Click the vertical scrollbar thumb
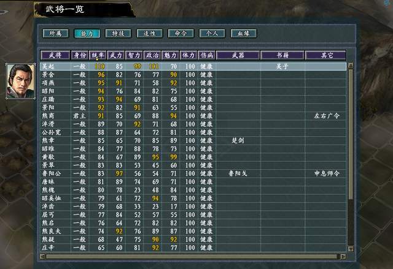393x269 pixels. 351,134
